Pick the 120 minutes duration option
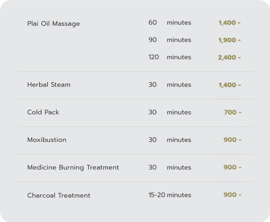Viewport: 270px width, 222px height. (170, 57)
